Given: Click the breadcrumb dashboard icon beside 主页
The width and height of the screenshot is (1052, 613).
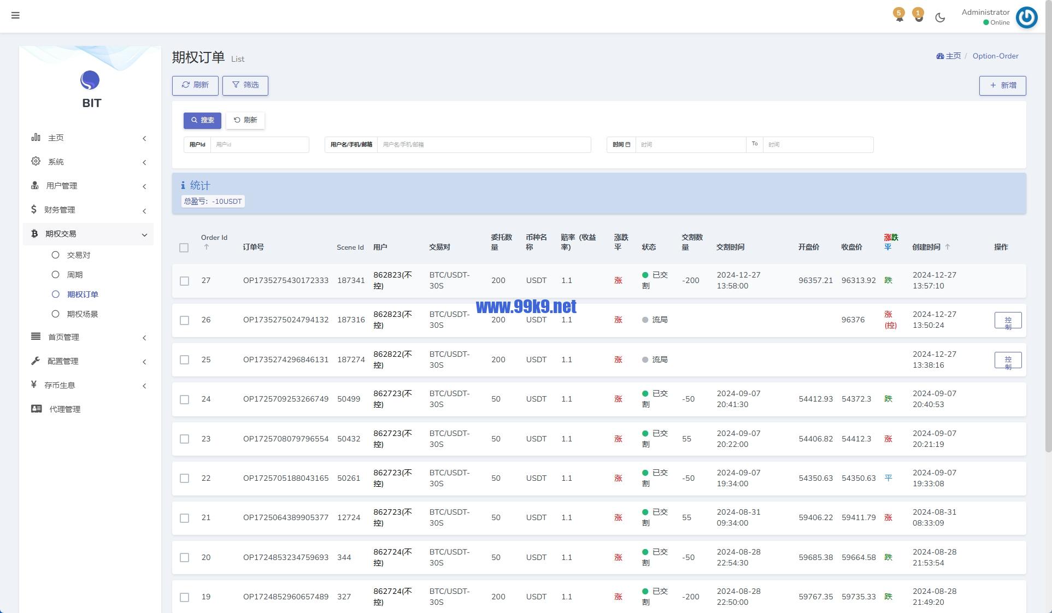Looking at the screenshot, I should point(940,56).
